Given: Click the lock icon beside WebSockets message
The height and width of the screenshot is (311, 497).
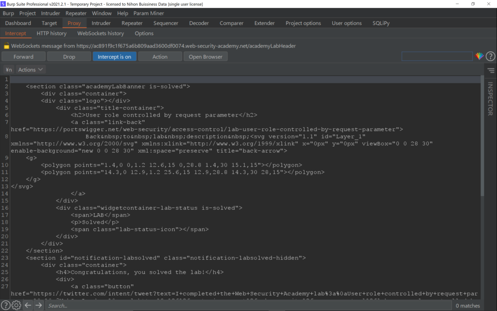Looking at the screenshot, I should pyautogui.click(x=7, y=46).
